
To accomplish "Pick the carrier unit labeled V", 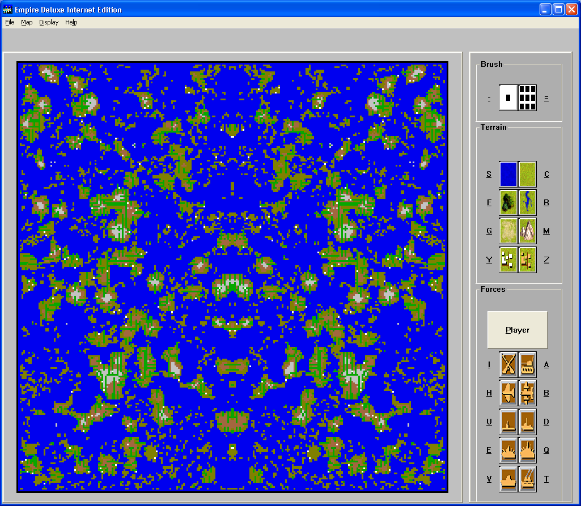I will tap(508, 479).
